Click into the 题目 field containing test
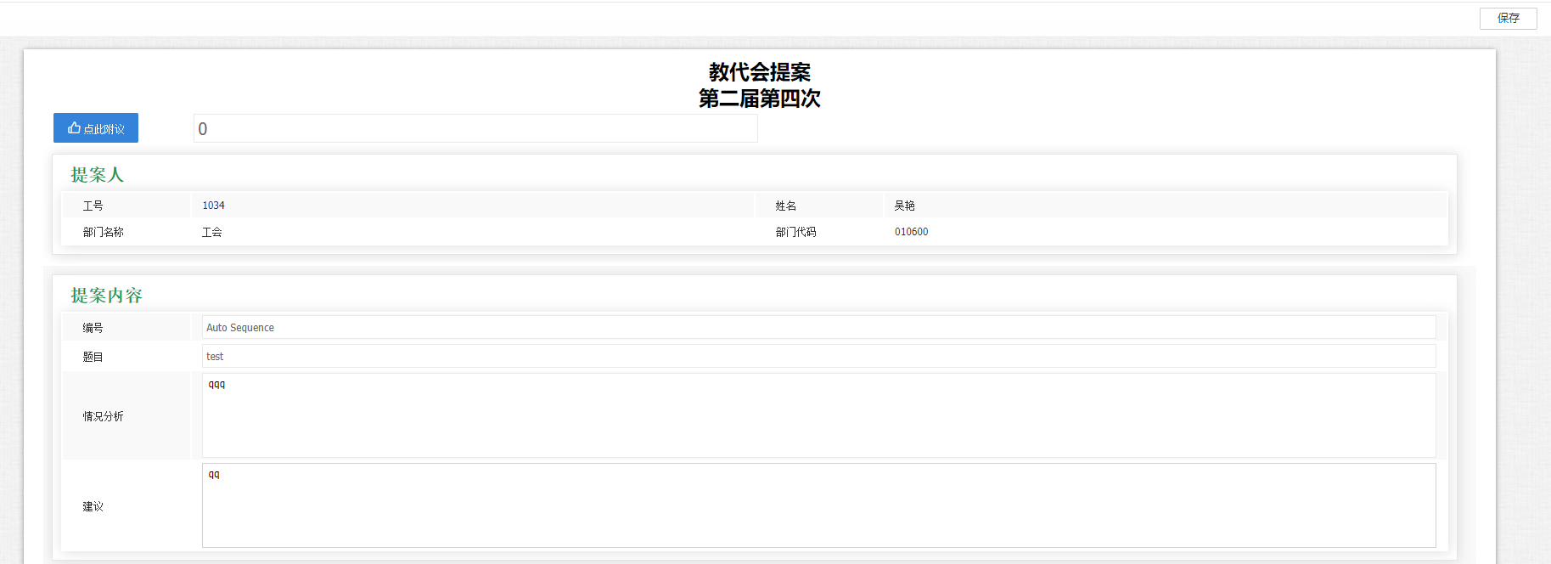This screenshot has width=1551, height=564. [x=818, y=357]
